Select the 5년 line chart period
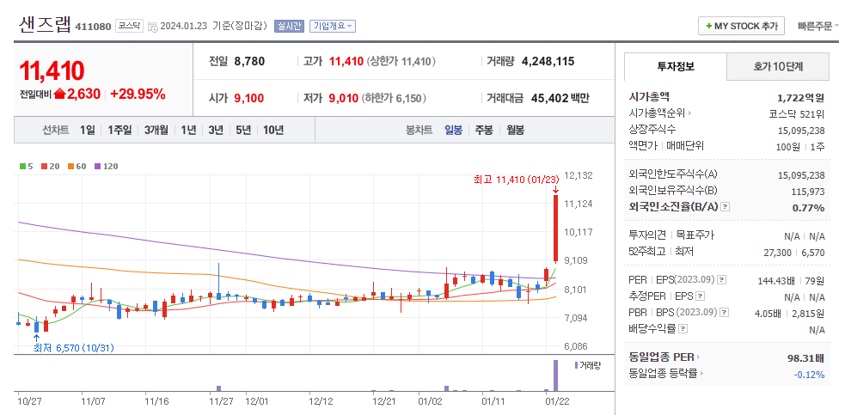This screenshot has width=845, height=415. click(x=243, y=130)
